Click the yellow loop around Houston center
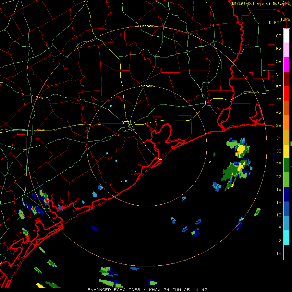Screen dimensions: 292x292 [x=129, y=126]
